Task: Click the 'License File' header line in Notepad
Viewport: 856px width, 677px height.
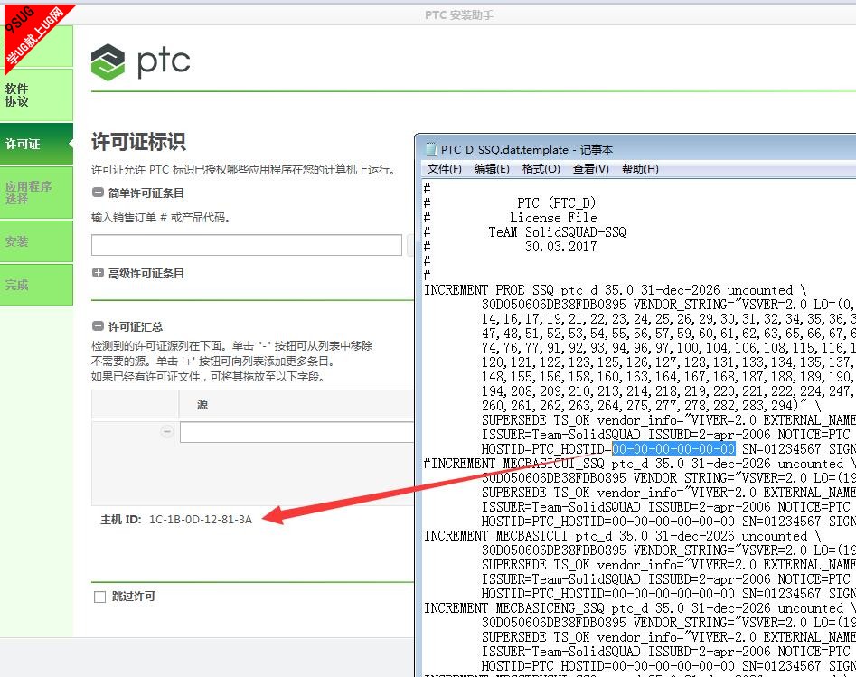Action: coord(553,217)
